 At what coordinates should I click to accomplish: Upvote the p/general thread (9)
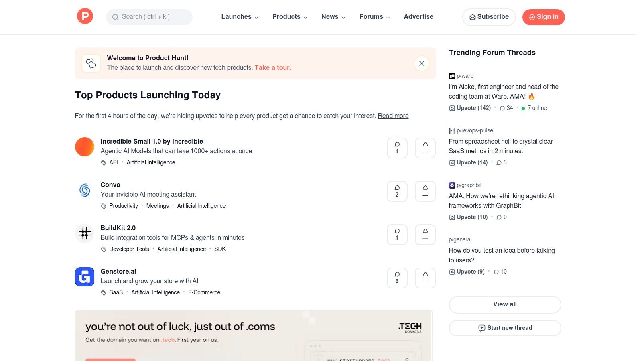tap(467, 272)
